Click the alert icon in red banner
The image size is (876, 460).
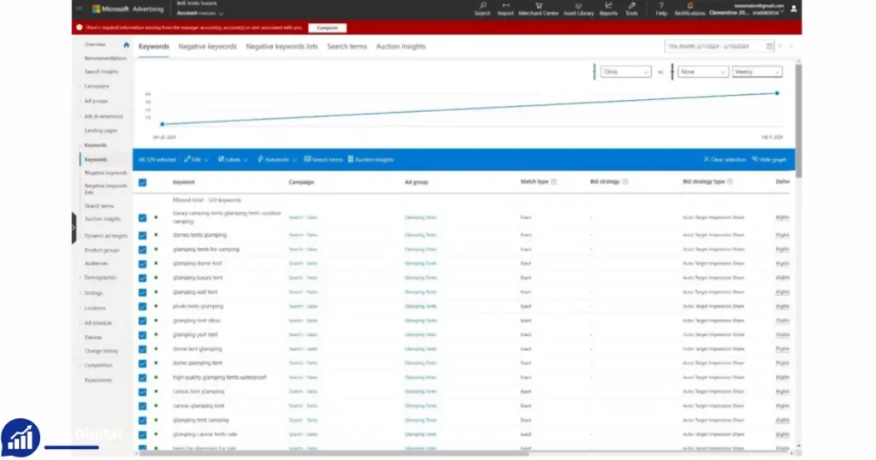(x=80, y=27)
